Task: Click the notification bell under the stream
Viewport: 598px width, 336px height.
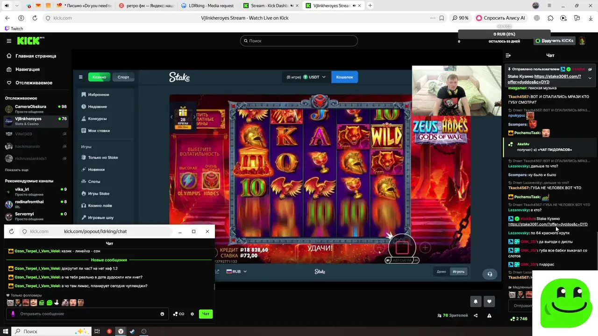Action: (476, 301)
